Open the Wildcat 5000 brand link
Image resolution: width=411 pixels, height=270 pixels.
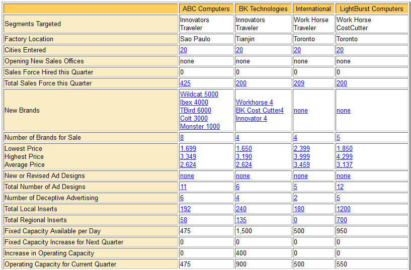tap(199, 95)
